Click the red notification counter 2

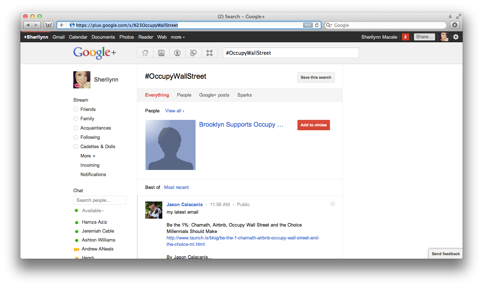coord(405,37)
